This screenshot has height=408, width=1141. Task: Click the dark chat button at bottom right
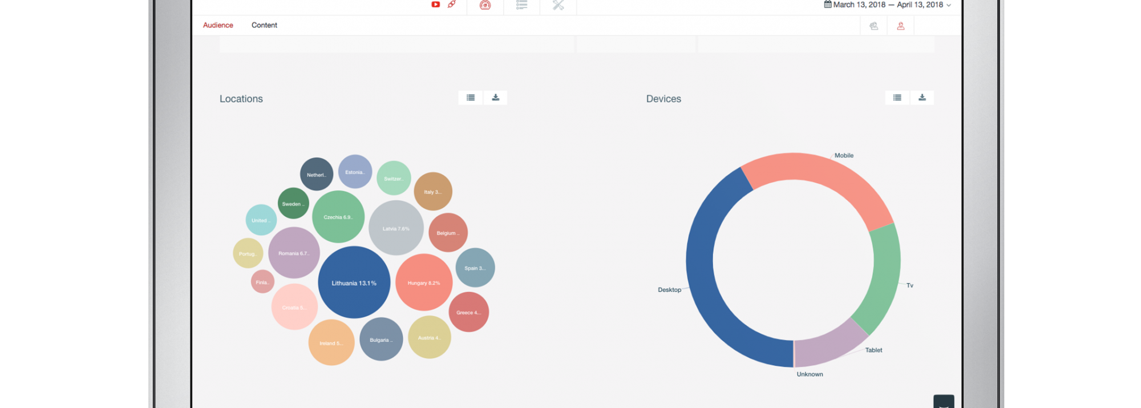(x=944, y=402)
